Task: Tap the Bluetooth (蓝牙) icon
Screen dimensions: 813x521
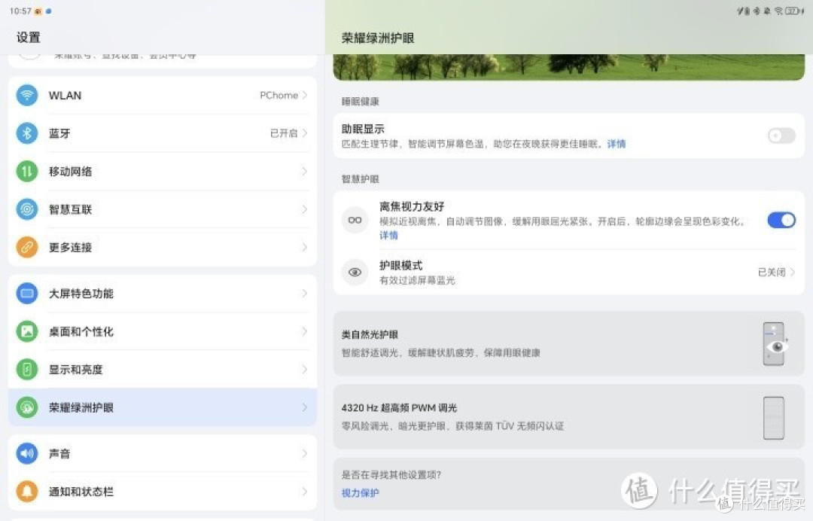Action: (x=27, y=133)
